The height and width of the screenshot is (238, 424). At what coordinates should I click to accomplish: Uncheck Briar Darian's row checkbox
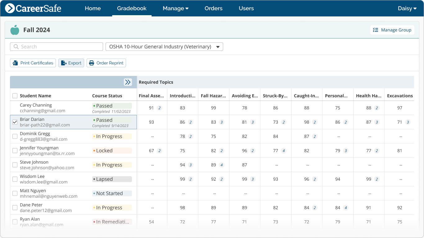pyautogui.click(x=15, y=122)
